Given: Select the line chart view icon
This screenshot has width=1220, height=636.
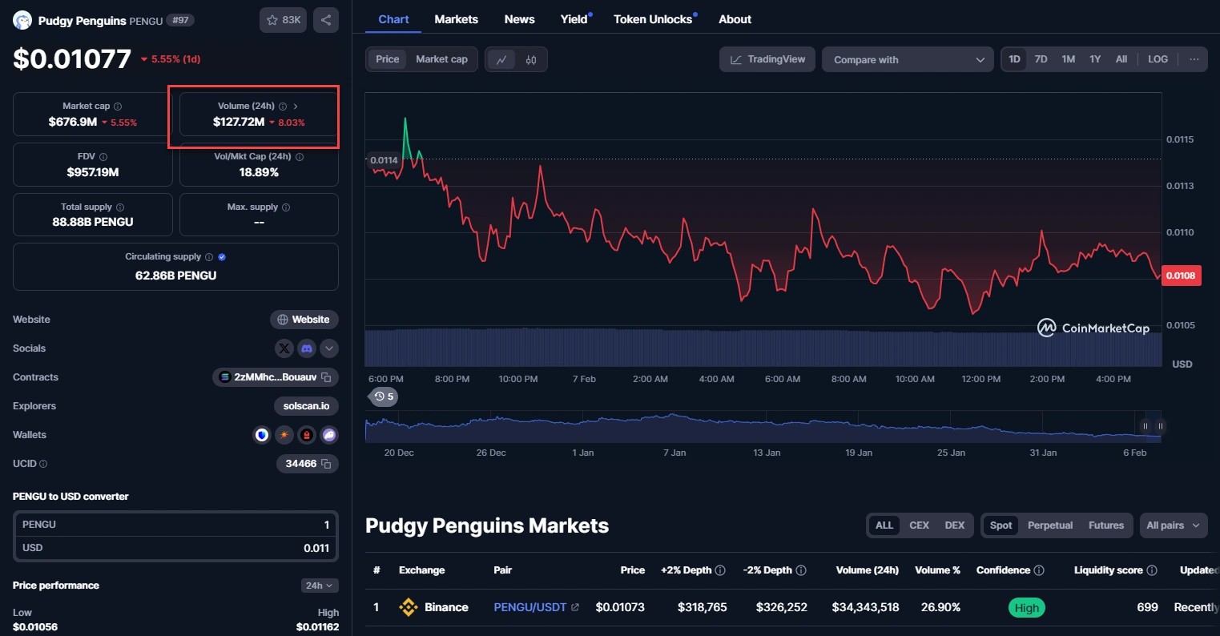Looking at the screenshot, I should pos(501,59).
